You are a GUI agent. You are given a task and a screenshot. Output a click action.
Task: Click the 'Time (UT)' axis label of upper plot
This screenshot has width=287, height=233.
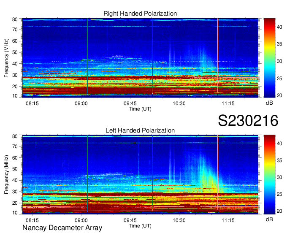click(x=140, y=109)
